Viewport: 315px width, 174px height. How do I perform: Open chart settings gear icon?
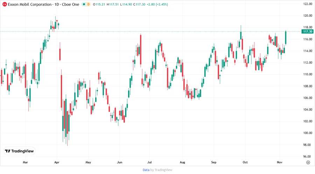point(308,162)
